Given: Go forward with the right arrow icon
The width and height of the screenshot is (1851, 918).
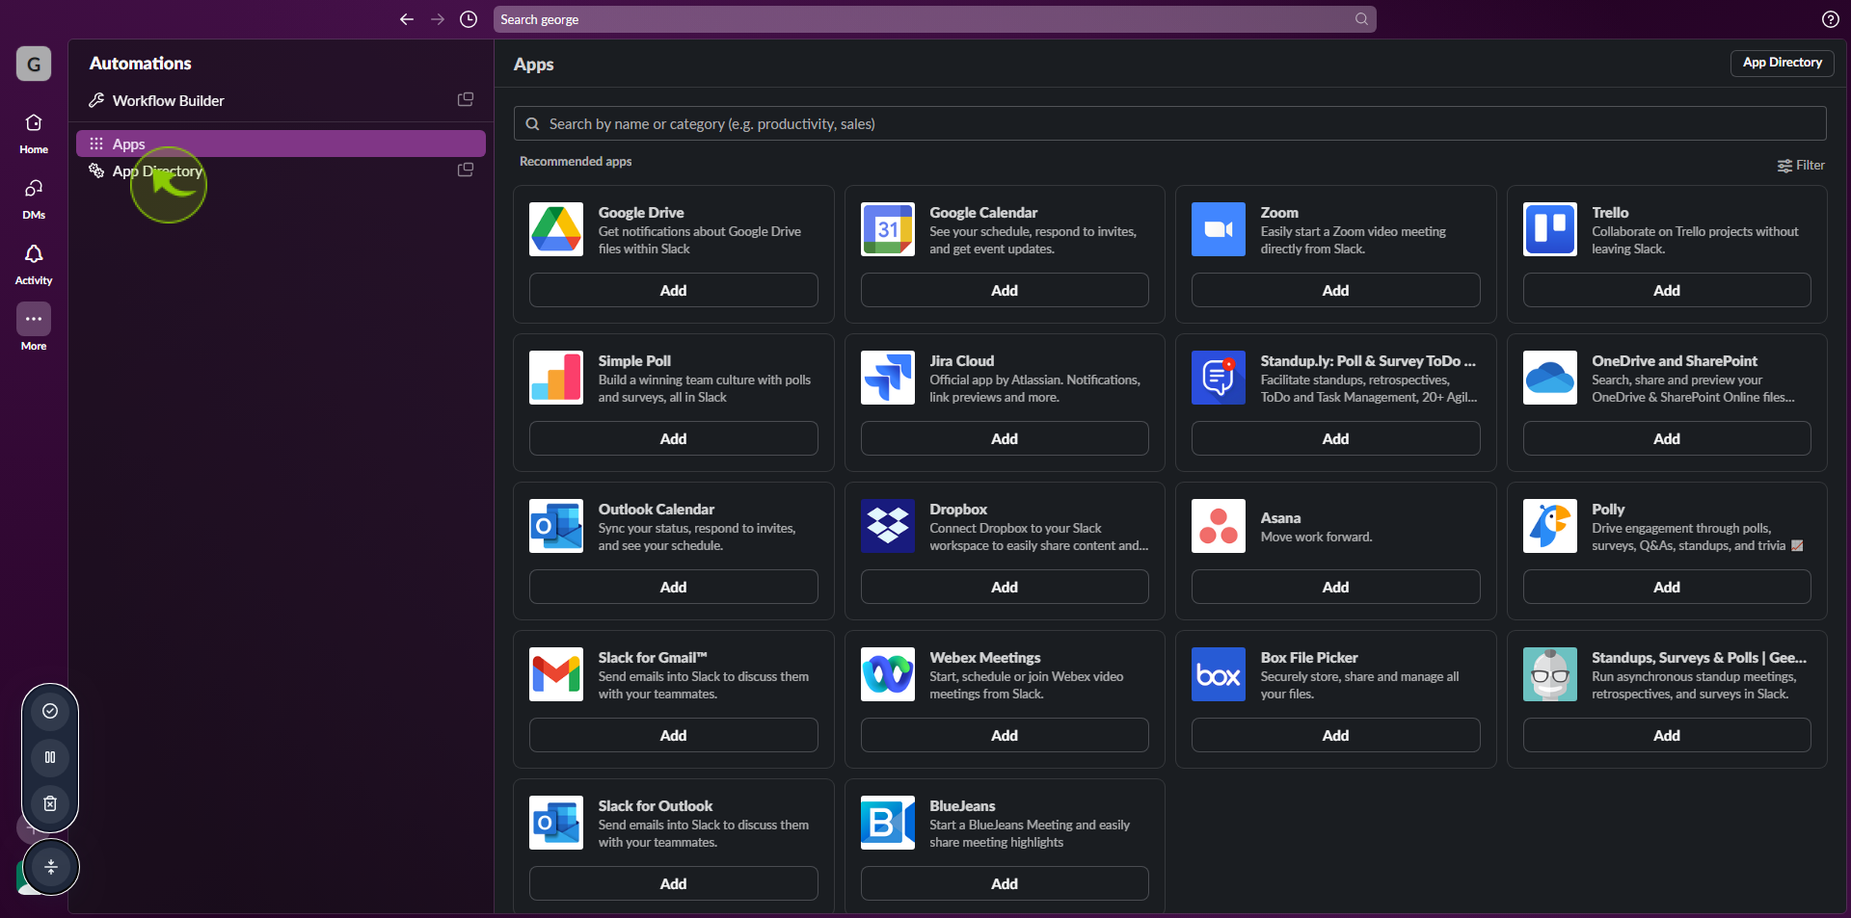Looking at the screenshot, I should click(438, 19).
